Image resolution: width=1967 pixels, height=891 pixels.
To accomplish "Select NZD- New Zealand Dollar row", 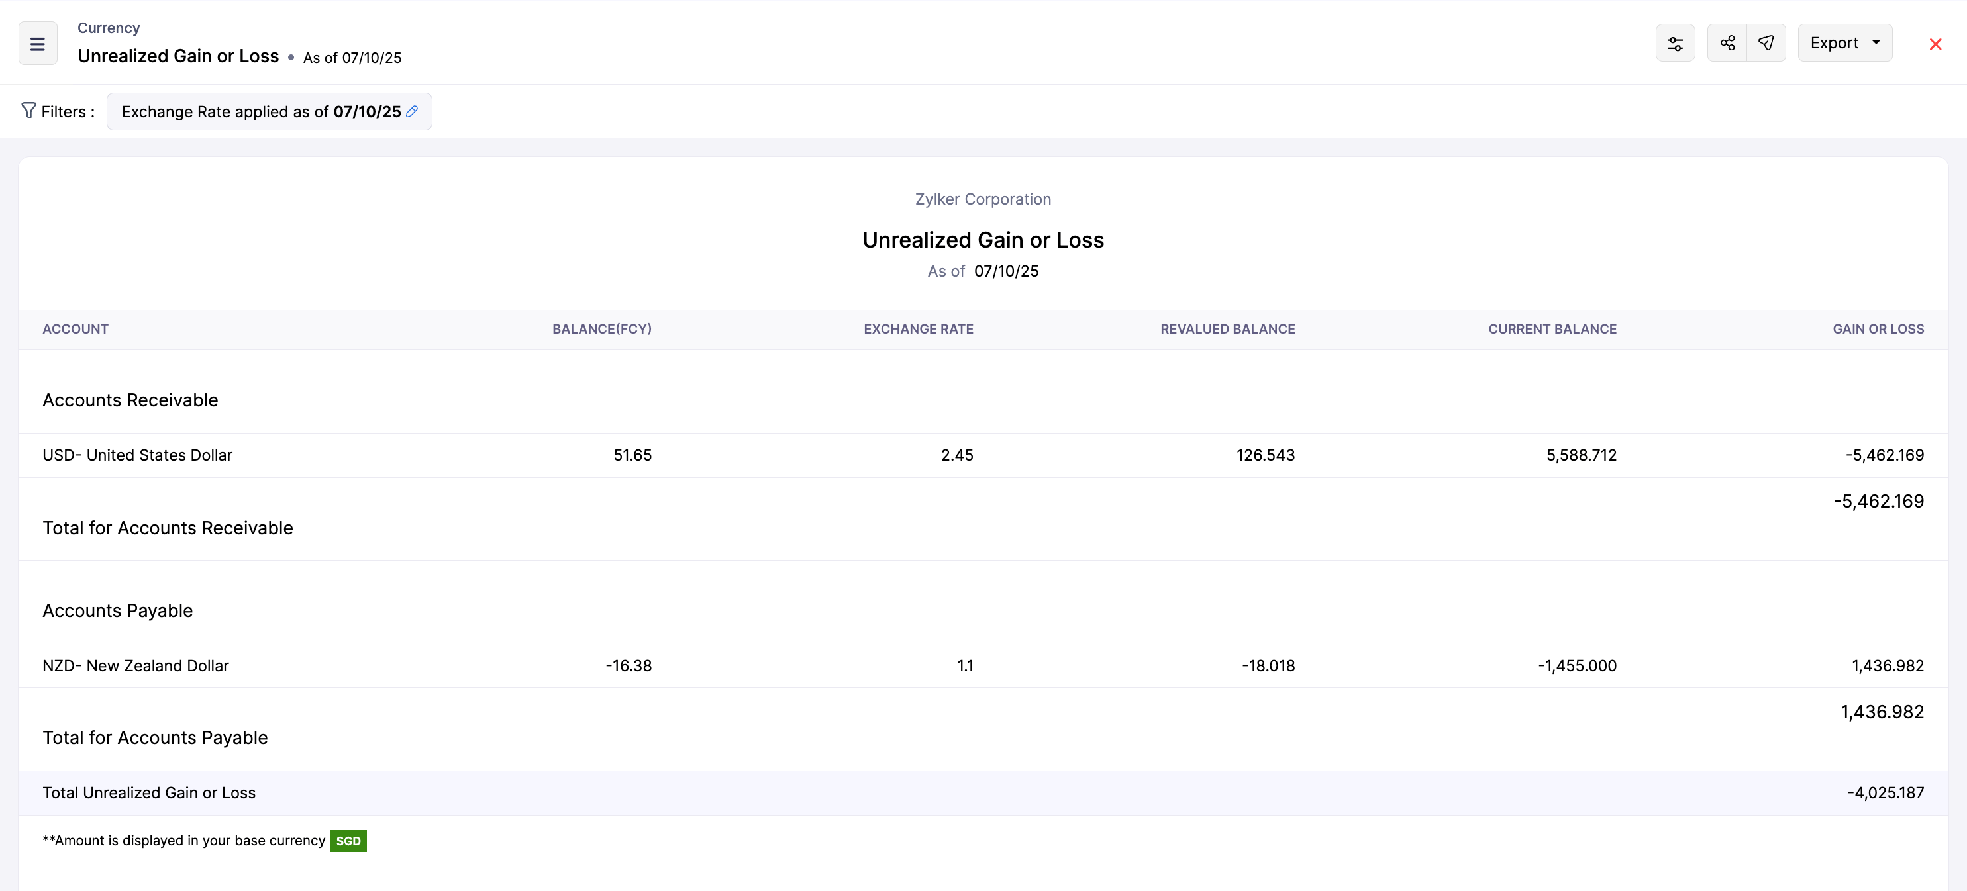I will coord(135,666).
